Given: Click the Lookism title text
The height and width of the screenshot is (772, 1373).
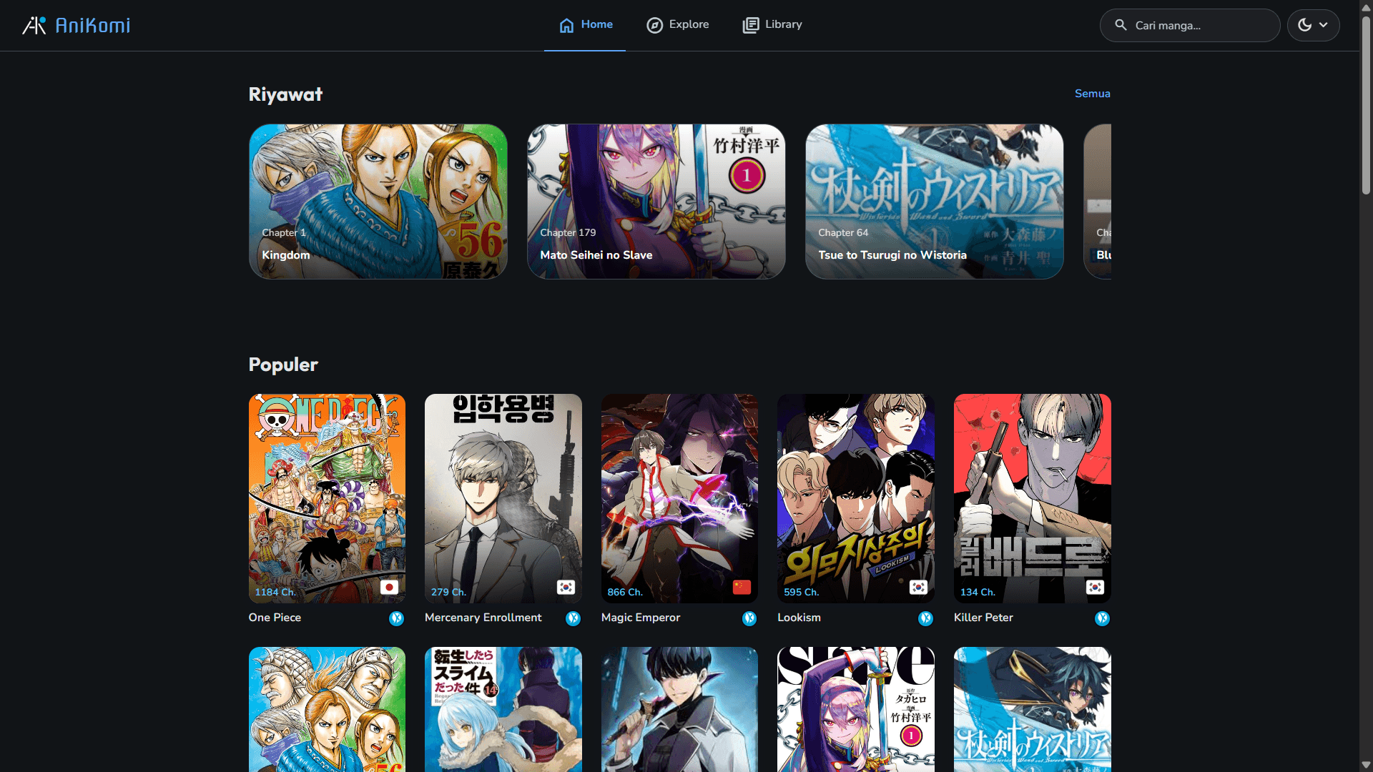Looking at the screenshot, I should click(799, 618).
